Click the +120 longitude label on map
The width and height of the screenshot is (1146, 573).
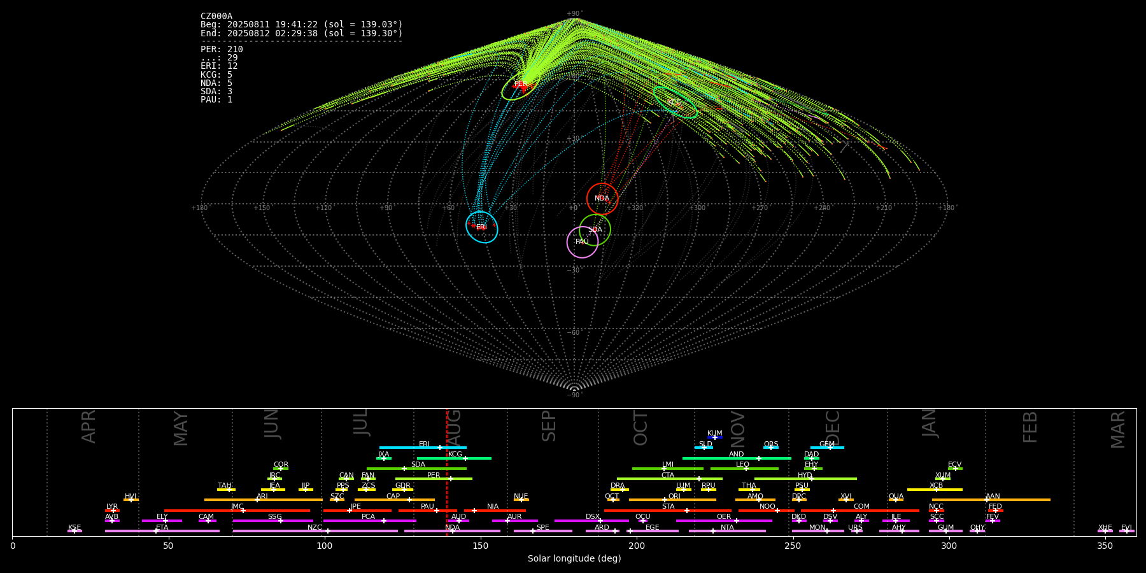click(x=323, y=208)
